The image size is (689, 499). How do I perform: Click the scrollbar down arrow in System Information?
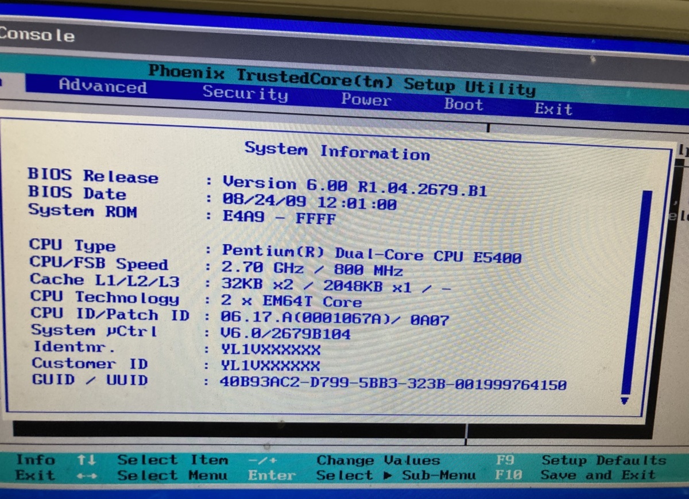pyautogui.click(x=625, y=400)
